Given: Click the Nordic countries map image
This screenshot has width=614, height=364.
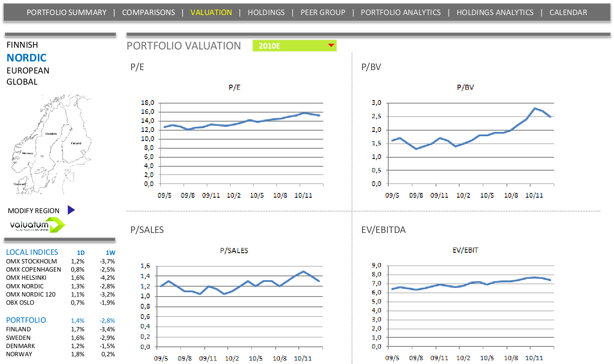Looking at the screenshot, I should [x=52, y=145].
